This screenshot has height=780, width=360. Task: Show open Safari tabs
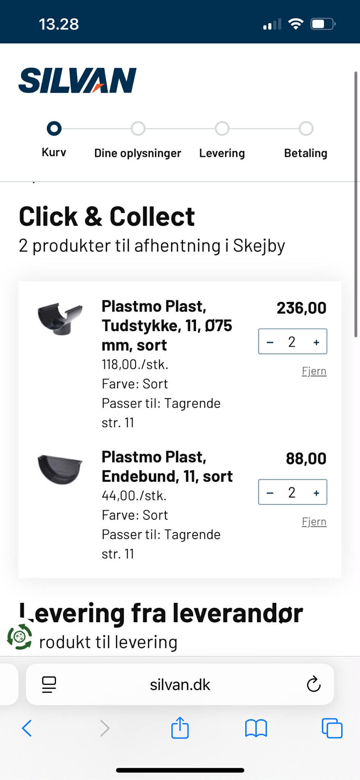pyautogui.click(x=332, y=728)
